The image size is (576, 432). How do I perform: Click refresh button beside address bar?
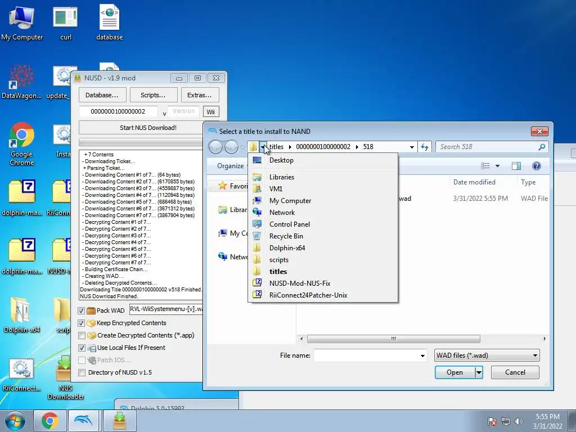pyautogui.click(x=425, y=147)
